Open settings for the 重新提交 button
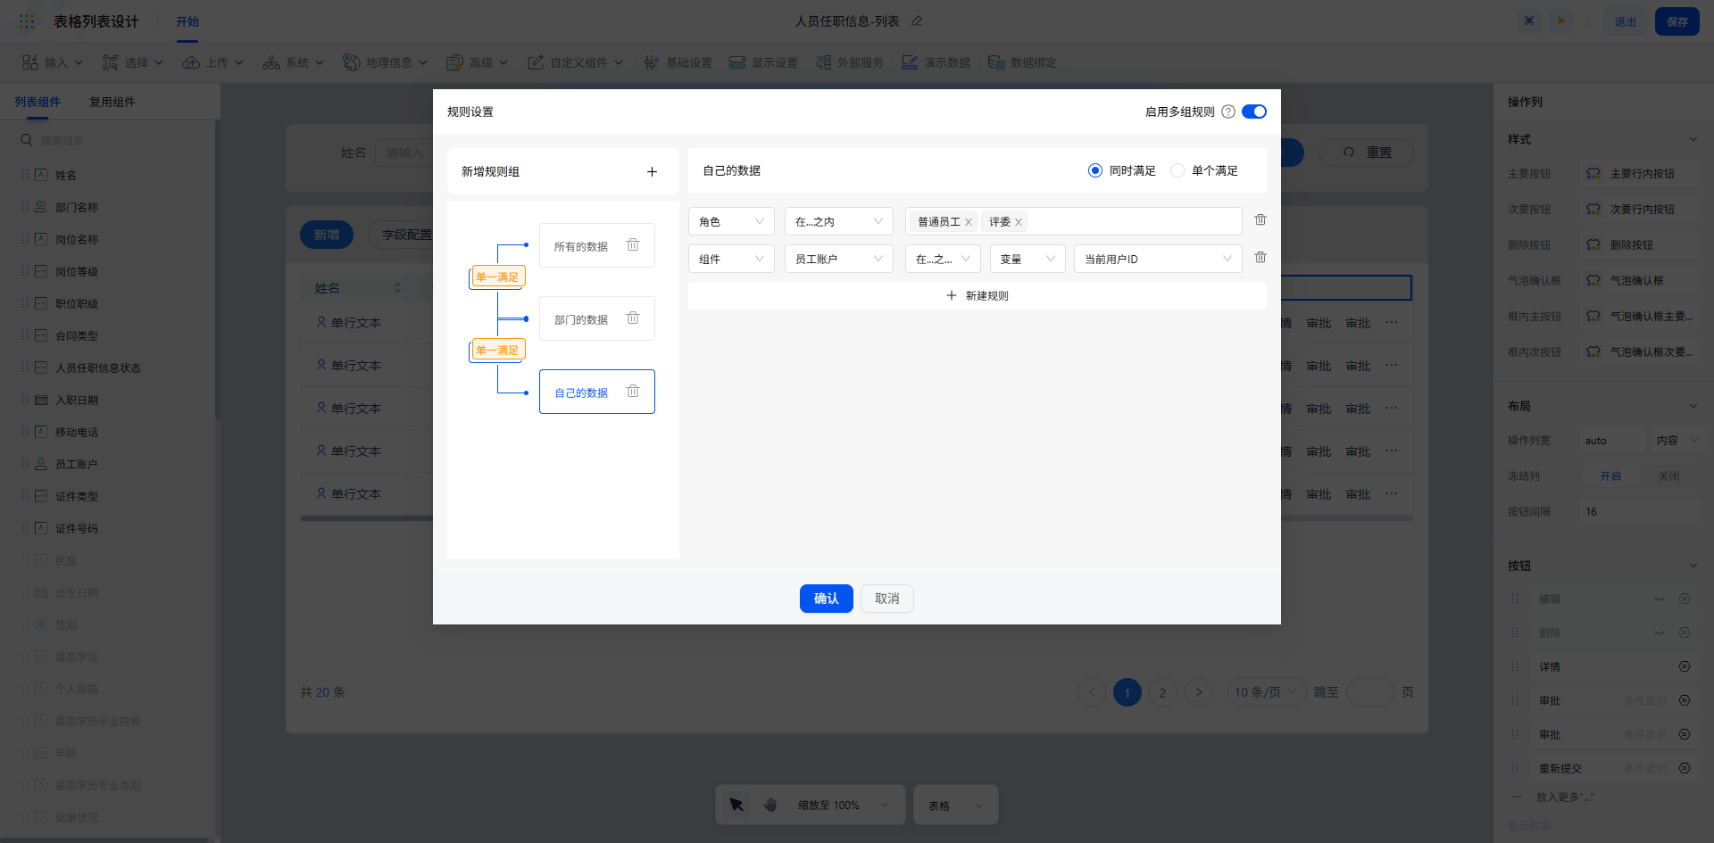This screenshot has width=1714, height=843. [1685, 768]
